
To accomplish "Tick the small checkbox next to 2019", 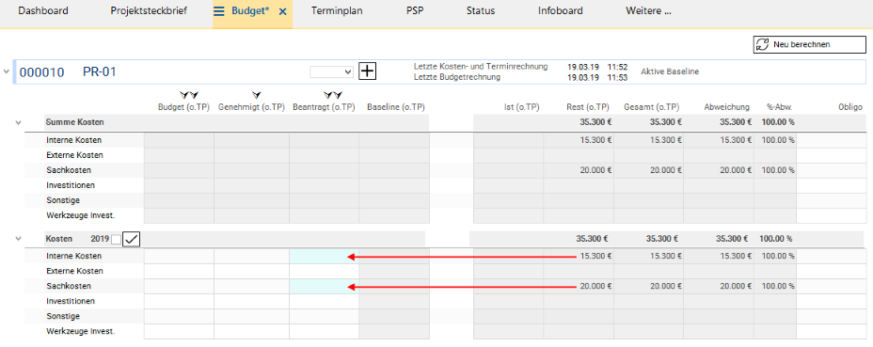I will pos(116,240).
